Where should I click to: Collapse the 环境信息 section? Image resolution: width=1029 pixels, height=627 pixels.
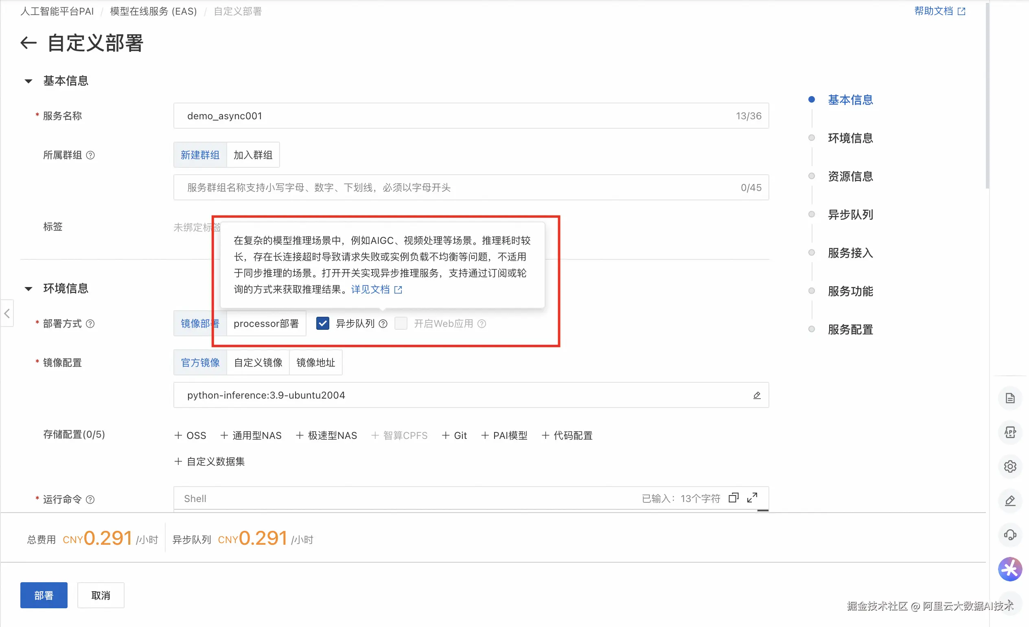28,289
